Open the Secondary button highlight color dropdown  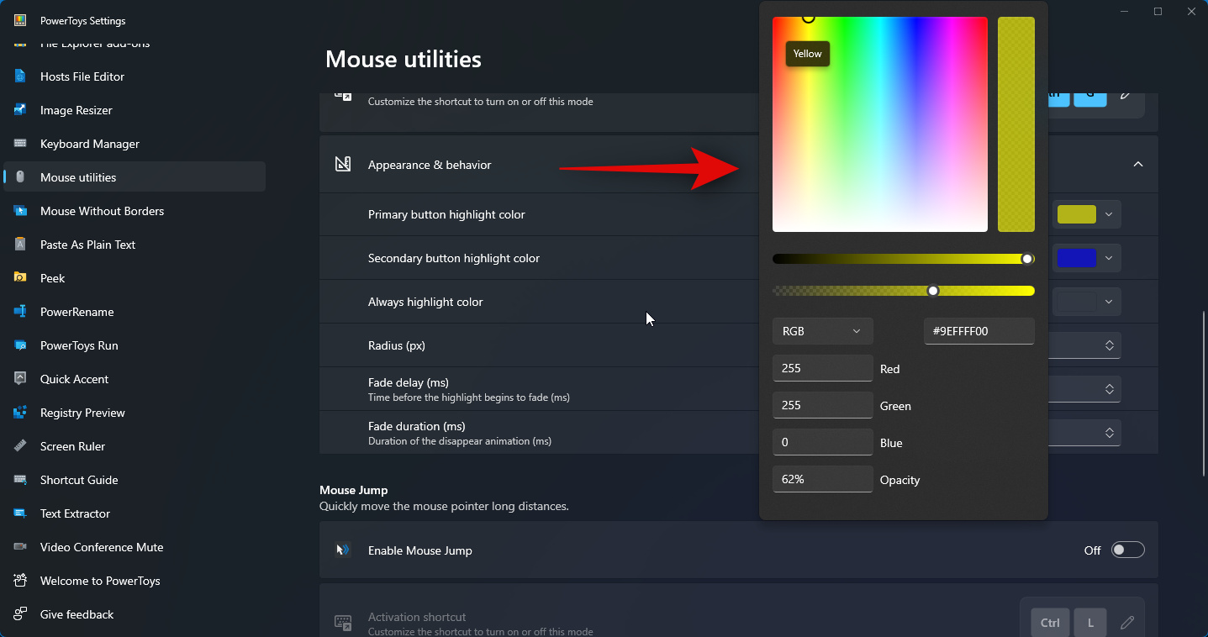pos(1086,258)
